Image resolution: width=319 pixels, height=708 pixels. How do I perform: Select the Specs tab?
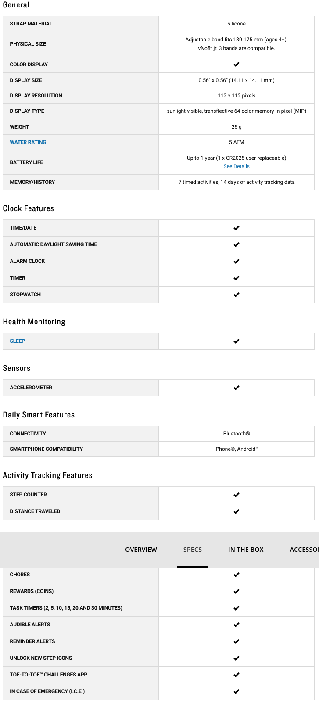193,550
